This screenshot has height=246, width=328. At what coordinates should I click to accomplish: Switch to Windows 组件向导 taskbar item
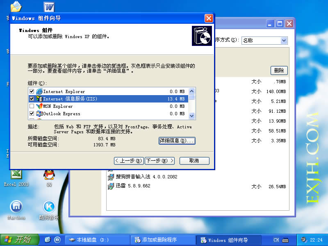tap(228, 240)
